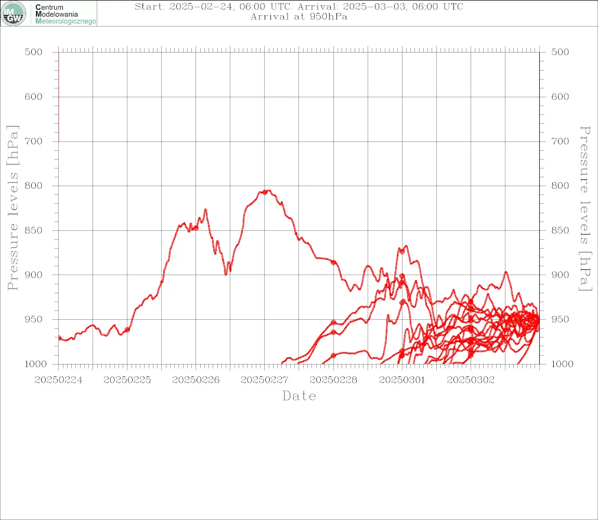598x520 pixels.
Task: Click the x-axis label 20250224
Action: (x=58, y=380)
